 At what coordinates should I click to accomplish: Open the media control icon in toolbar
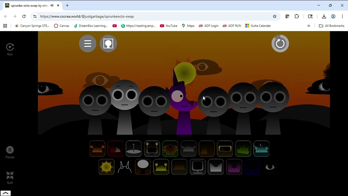click(287, 16)
